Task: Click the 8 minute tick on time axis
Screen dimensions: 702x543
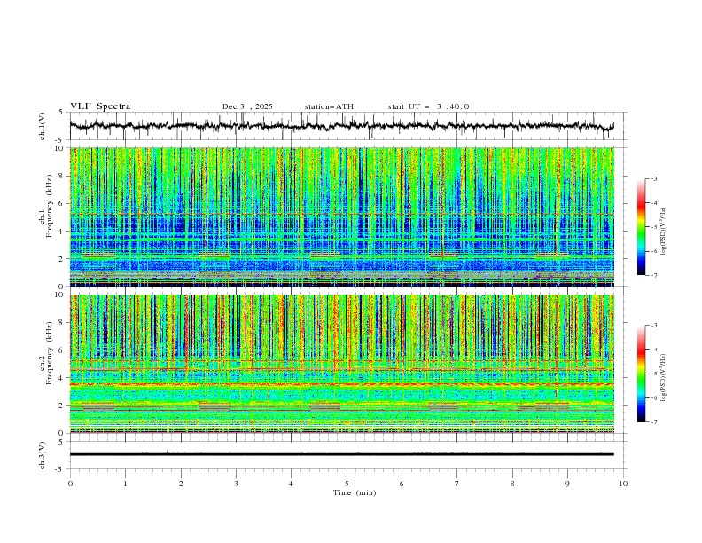Action: [x=512, y=483]
